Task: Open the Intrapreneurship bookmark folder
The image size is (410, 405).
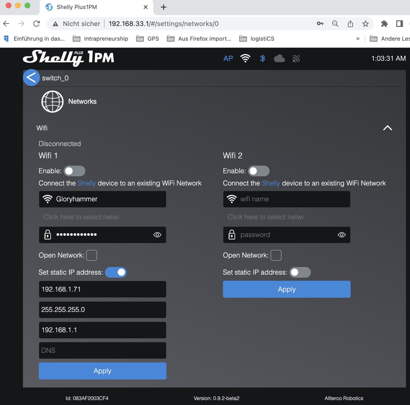Action: pyautogui.click(x=101, y=39)
